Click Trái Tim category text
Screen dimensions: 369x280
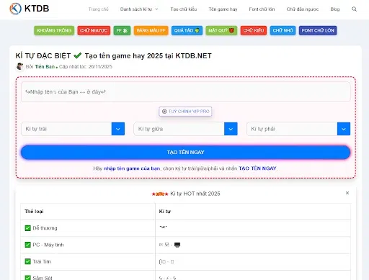(42, 261)
